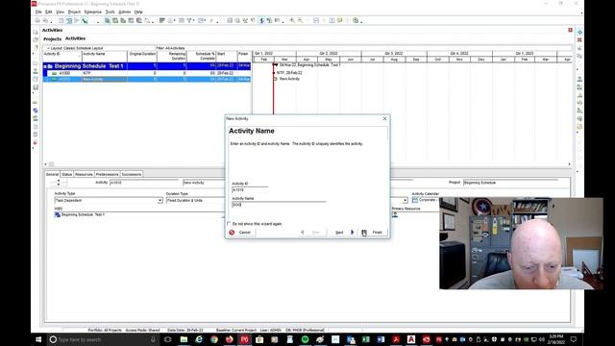Click the Activity ID column header
The height and width of the screenshot is (346, 615).
62,56
